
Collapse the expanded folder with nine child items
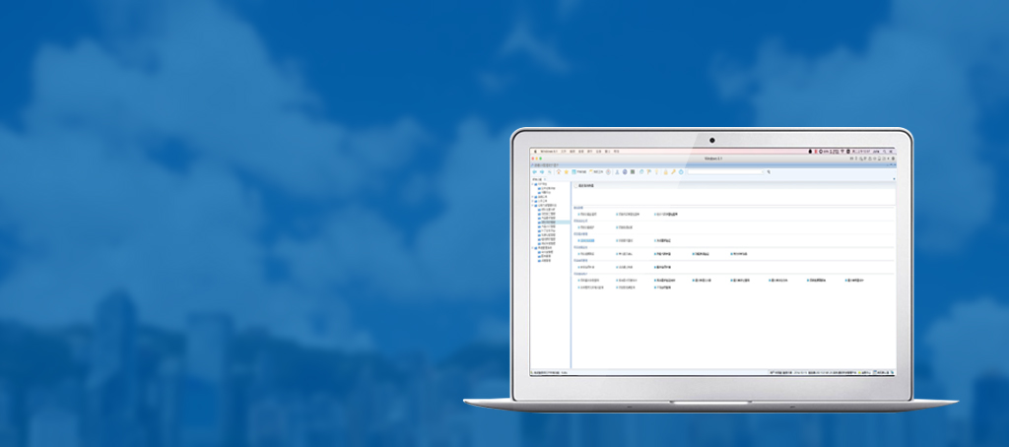pos(532,205)
